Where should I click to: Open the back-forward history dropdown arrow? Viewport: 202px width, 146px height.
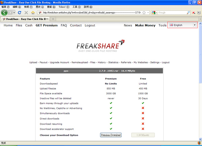pos(14,12)
